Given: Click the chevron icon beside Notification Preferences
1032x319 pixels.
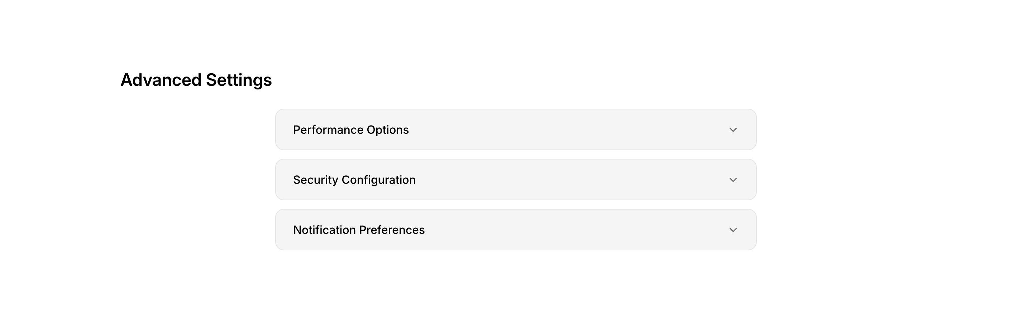Looking at the screenshot, I should (733, 230).
